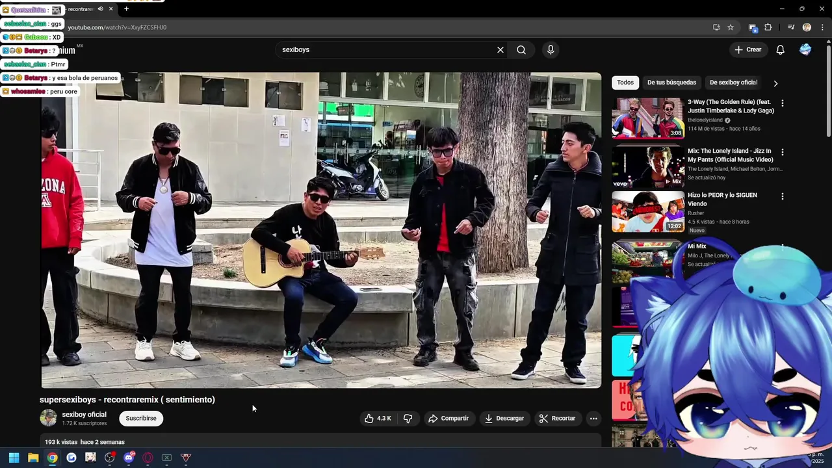Image resolution: width=832 pixels, height=468 pixels.
Task: Click the search magnifier button
Action: [x=521, y=50]
